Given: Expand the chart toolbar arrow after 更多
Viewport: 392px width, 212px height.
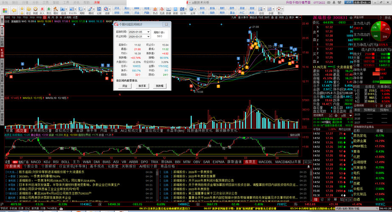Looking at the screenshot, I should (x=300, y=17).
